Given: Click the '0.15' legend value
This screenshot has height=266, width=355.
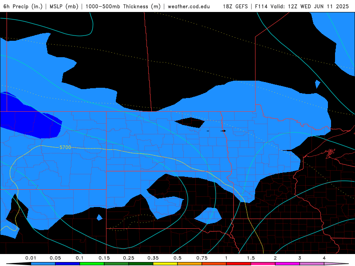Looking at the screenshot, I should click(x=104, y=258).
